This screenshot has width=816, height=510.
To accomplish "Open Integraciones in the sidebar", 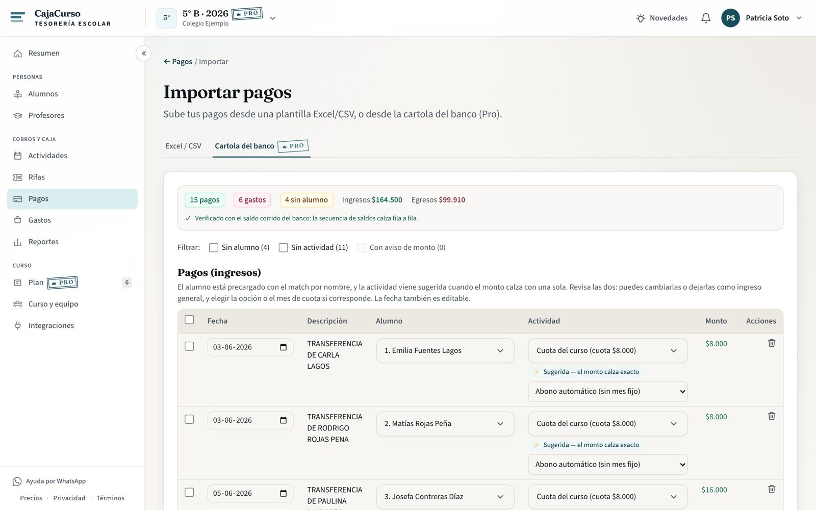I will pos(72,325).
